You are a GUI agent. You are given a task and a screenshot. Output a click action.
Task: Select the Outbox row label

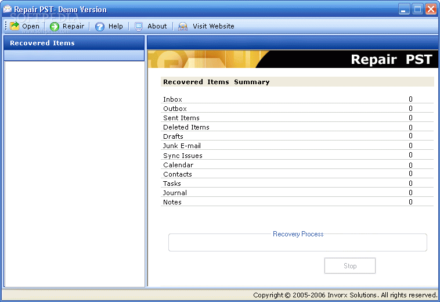[175, 109]
